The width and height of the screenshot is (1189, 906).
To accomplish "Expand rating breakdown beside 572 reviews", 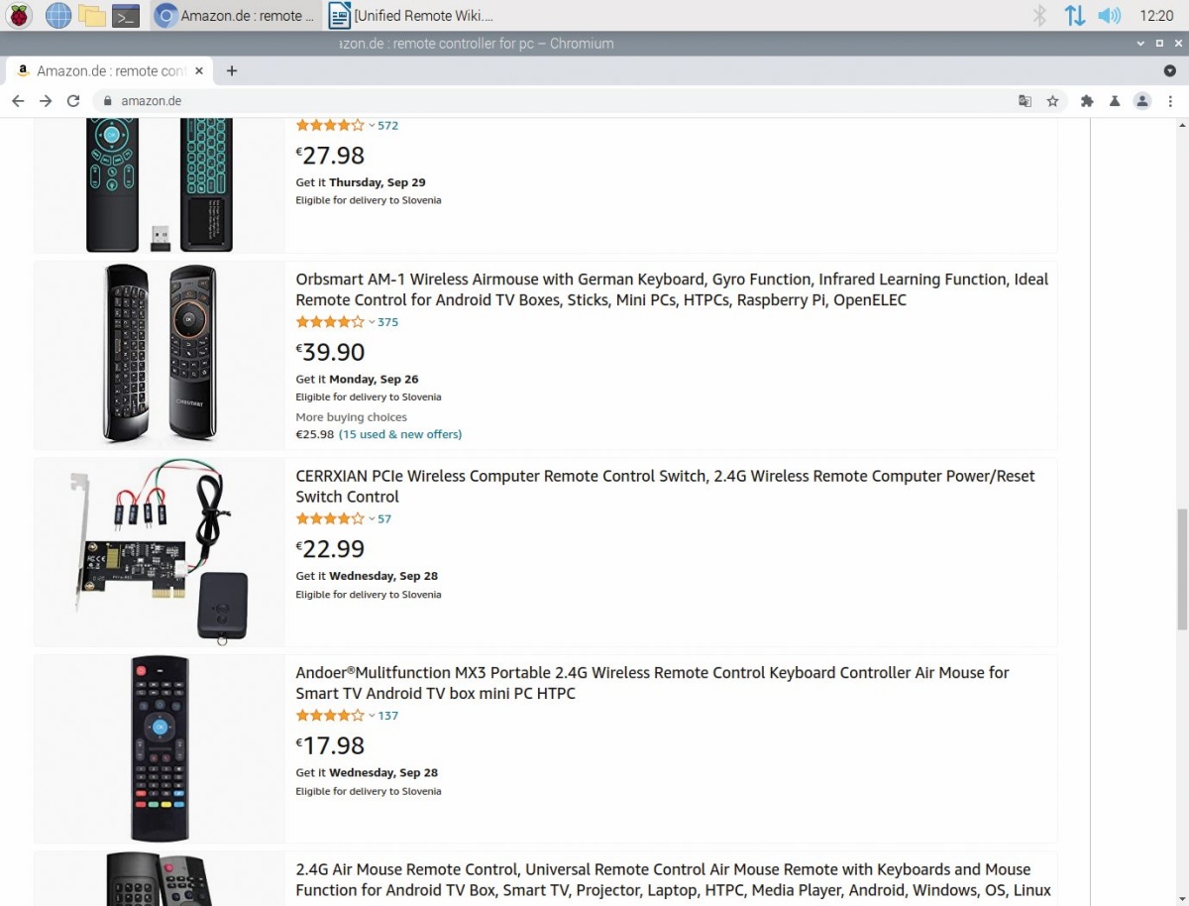I will pos(372,126).
